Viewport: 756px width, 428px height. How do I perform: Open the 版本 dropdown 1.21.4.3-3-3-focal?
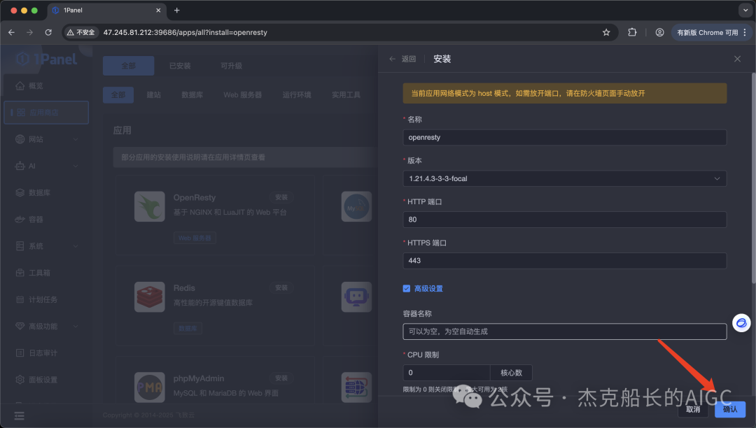coord(565,178)
